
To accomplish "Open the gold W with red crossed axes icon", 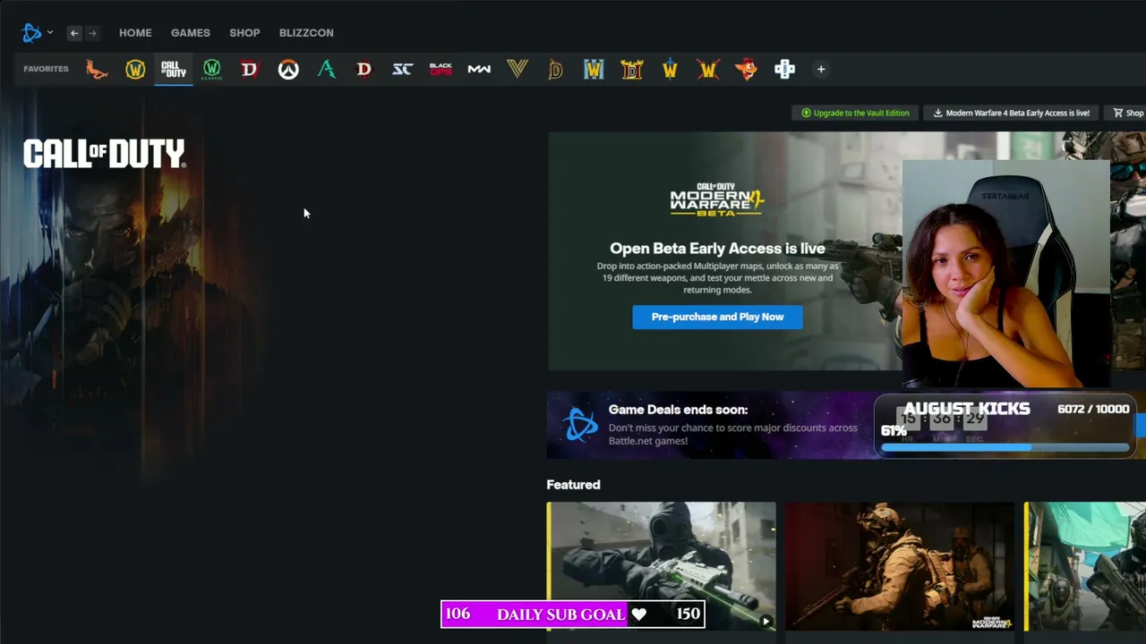I will pyautogui.click(x=708, y=69).
